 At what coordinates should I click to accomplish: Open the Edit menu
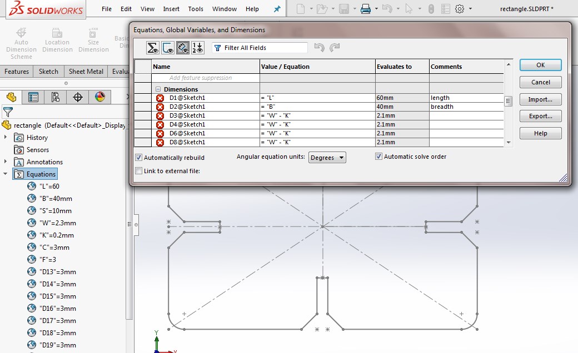tap(126, 9)
